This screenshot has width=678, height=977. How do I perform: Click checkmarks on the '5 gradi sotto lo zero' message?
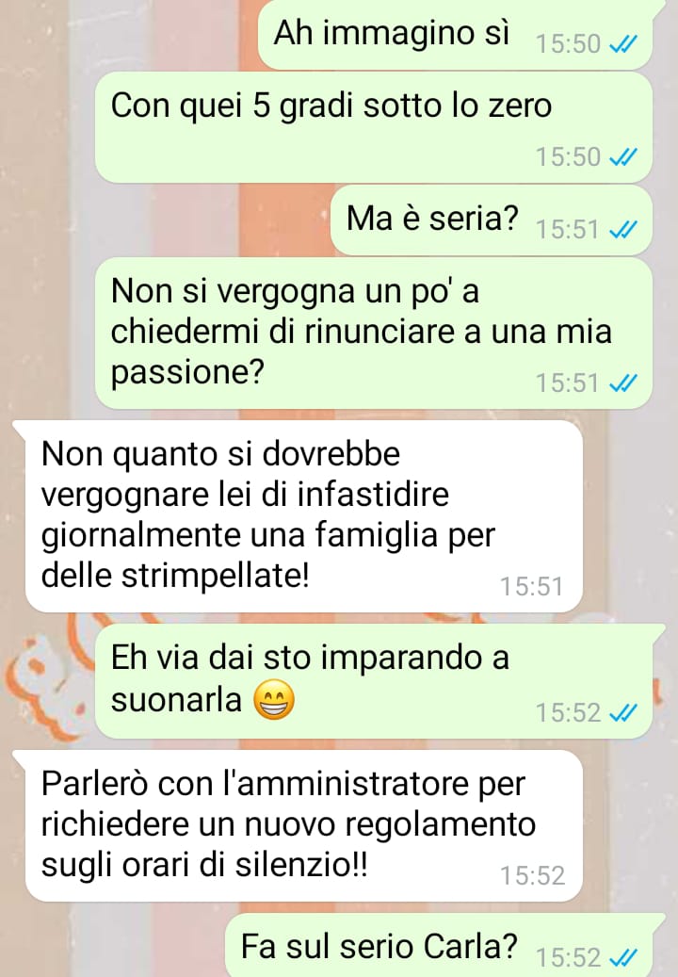click(x=622, y=157)
